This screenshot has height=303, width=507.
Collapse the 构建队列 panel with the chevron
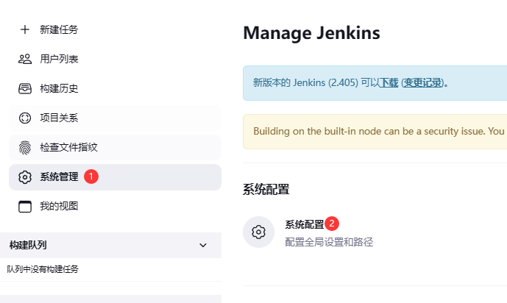point(203,245)
